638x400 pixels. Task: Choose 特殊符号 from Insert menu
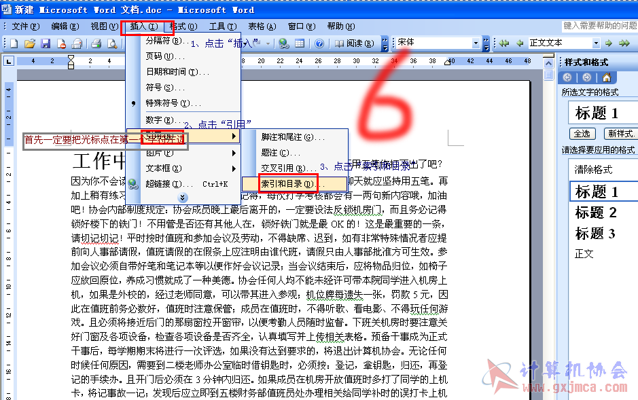coord(183,103)
